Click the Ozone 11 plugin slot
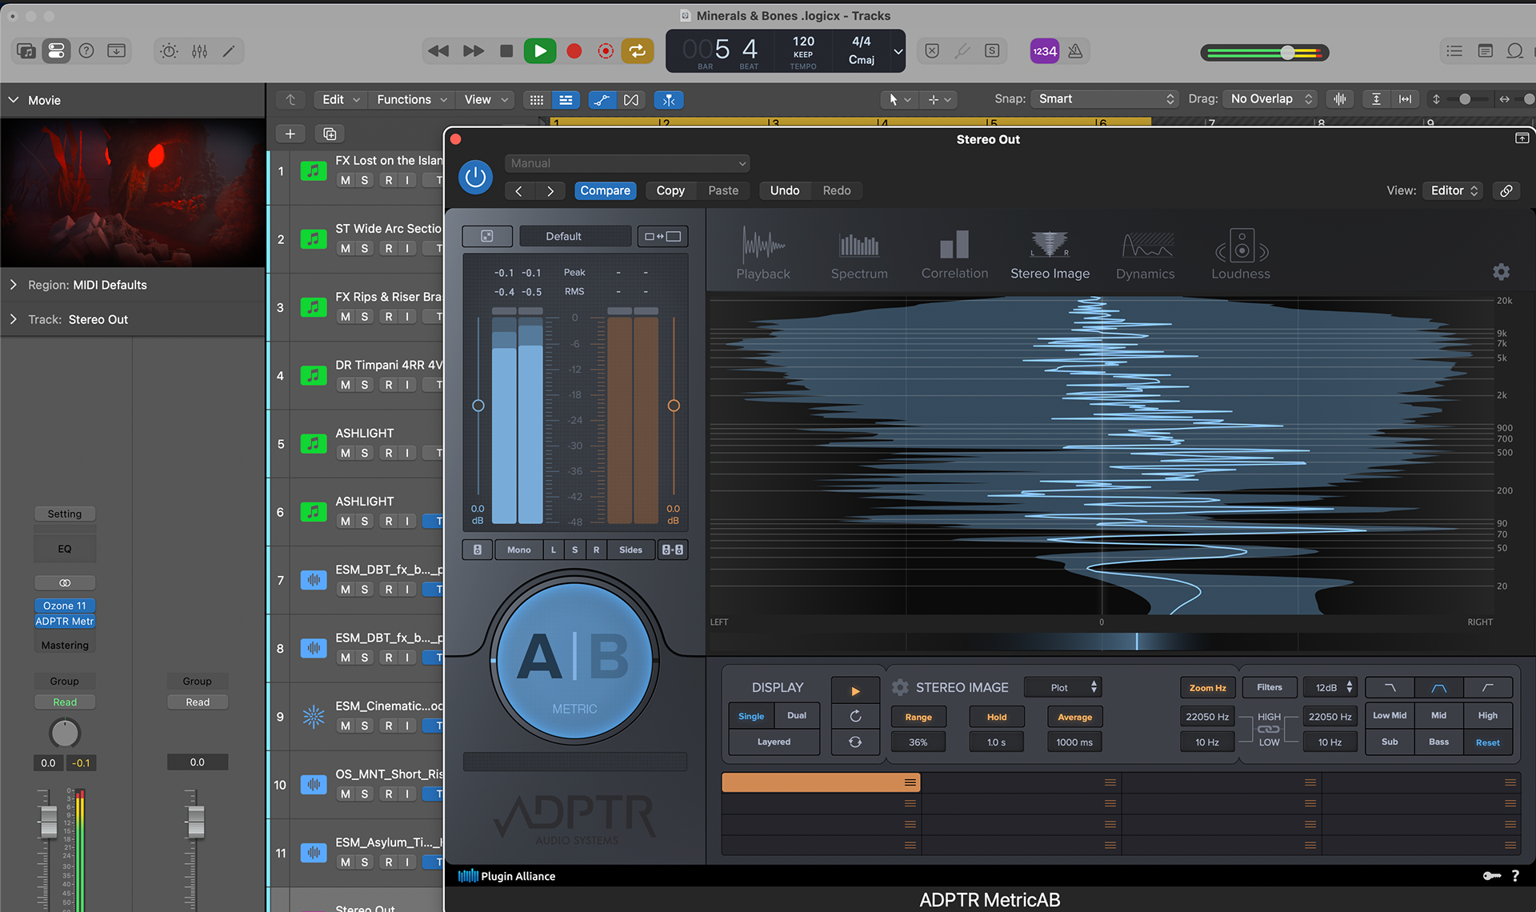The width and height of the screenshot is (1536, 912). 65,606
